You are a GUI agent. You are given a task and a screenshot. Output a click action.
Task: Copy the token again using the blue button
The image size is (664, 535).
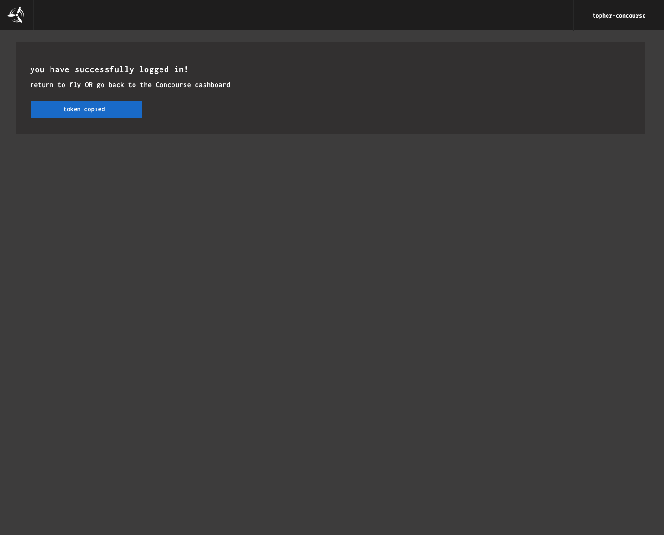(86, 109)
